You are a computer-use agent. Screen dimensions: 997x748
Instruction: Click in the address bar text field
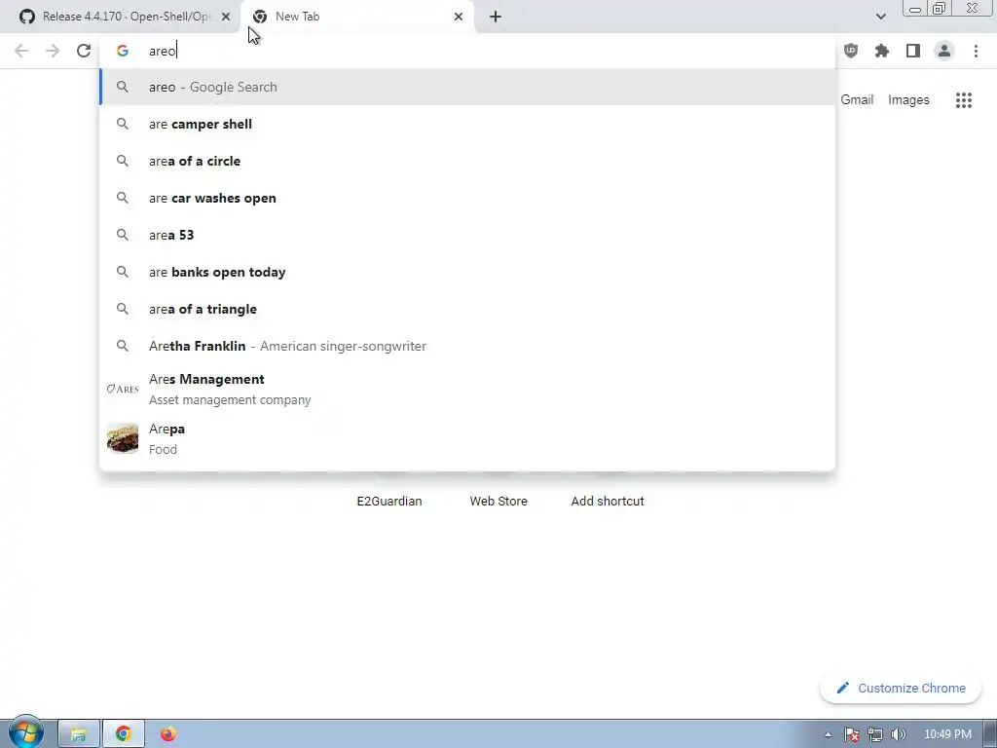(467, 51)
